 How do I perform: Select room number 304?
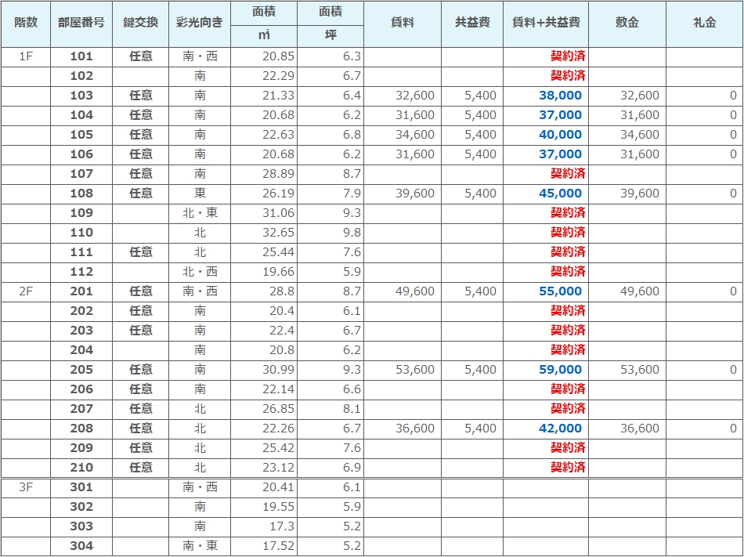81,546
